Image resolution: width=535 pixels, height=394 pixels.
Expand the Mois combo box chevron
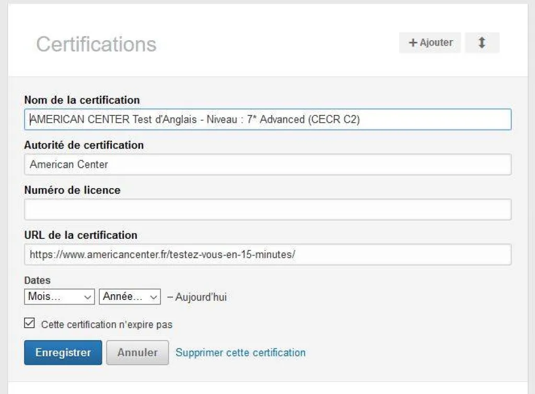point(87,297)
